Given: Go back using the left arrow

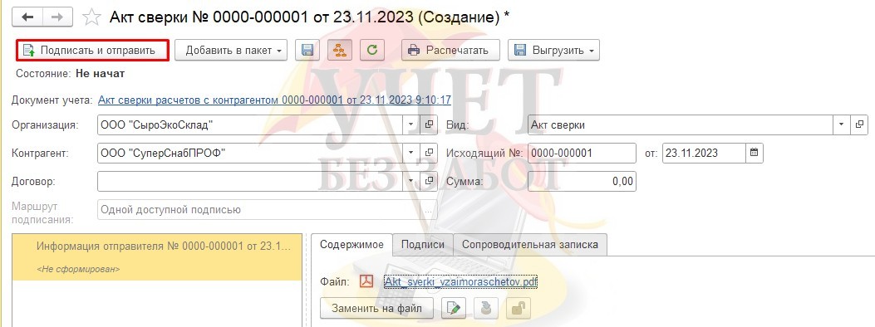Looking at the screenshot, I should (28, 17).
